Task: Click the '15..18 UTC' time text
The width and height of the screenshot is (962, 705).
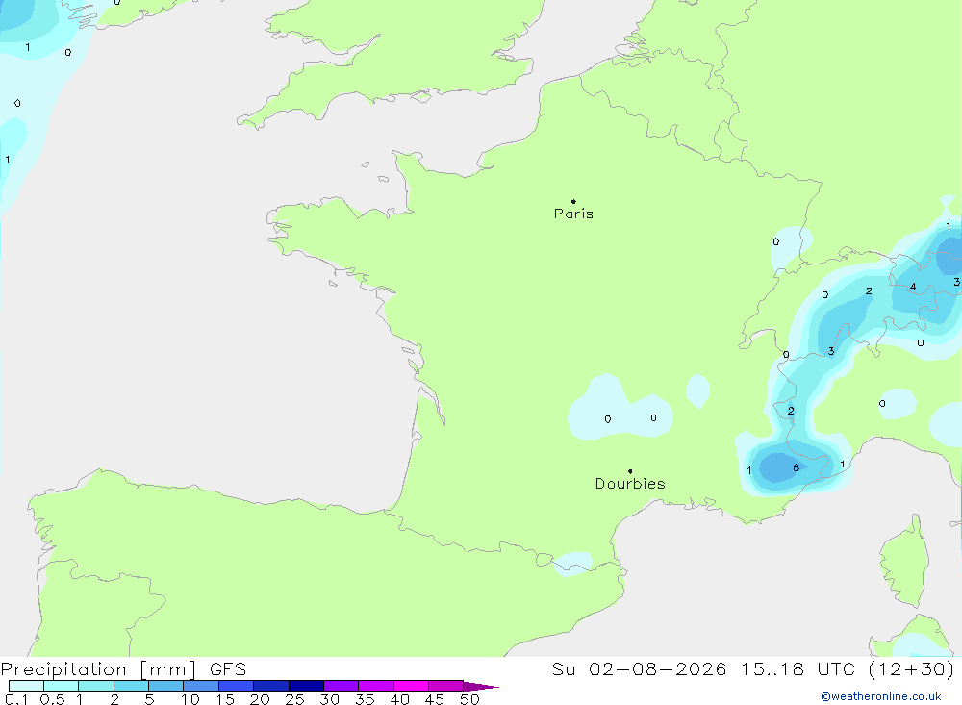Action: [x=797, y=668]
